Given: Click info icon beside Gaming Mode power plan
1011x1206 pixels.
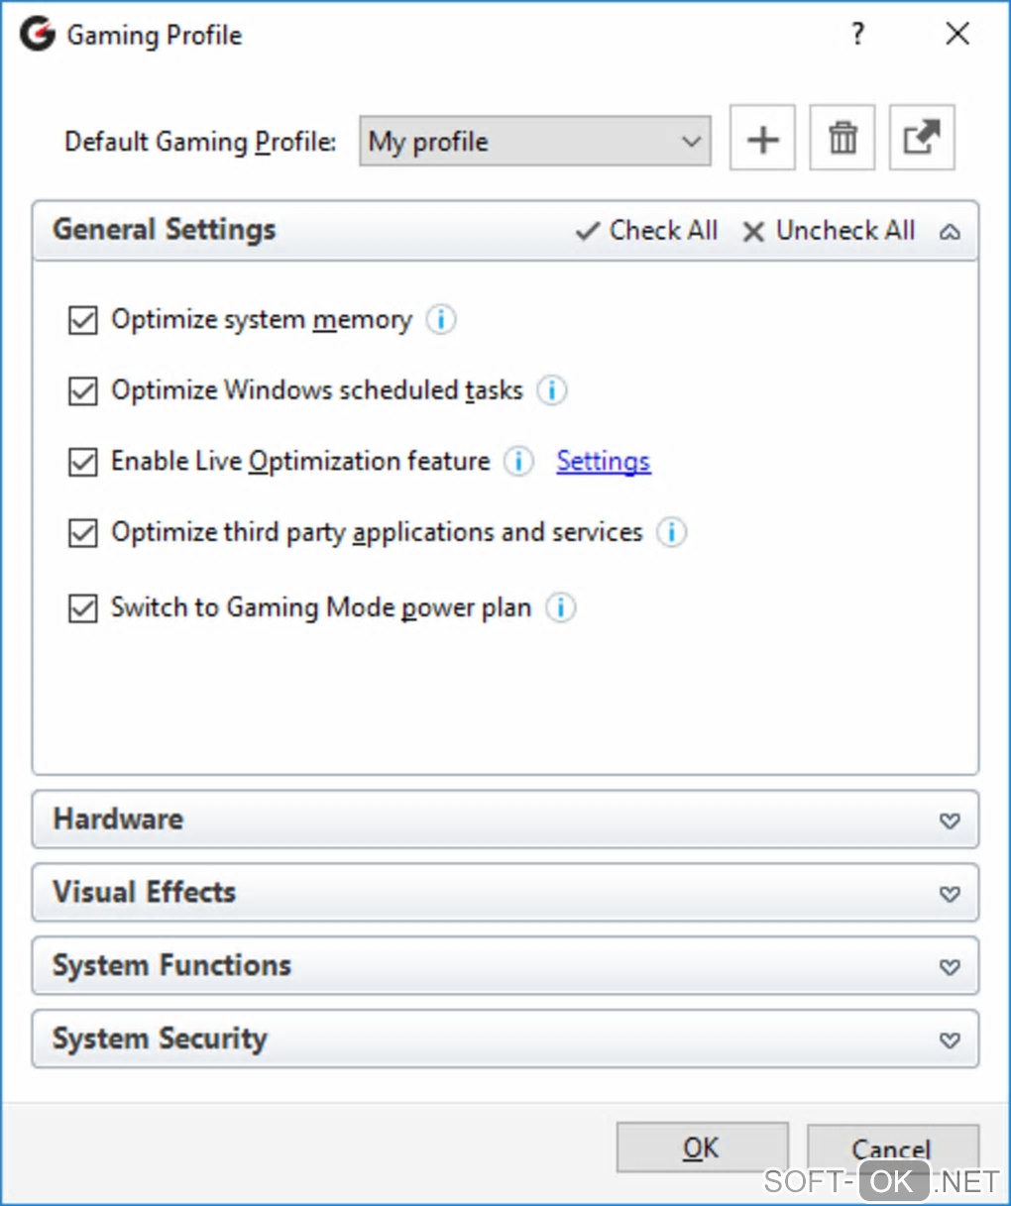Looking at the screenshot, I should tap(561, 607).
